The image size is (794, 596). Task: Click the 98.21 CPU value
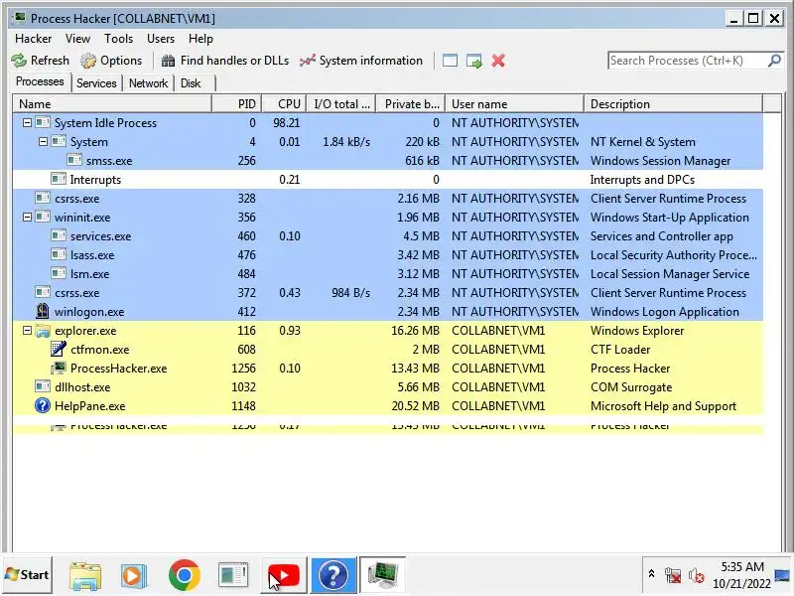tap(286, 123)
